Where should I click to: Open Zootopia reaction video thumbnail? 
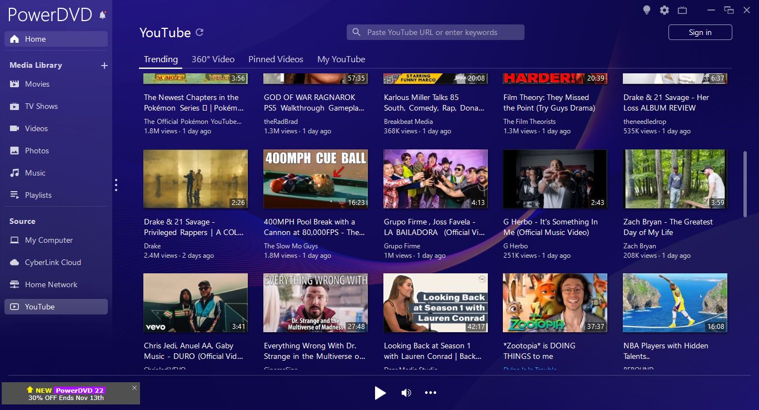click(x=555, y=303)
